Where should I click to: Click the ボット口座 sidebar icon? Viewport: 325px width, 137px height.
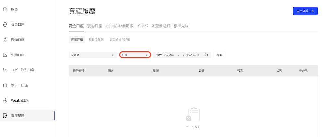click(x=5, y=85)
